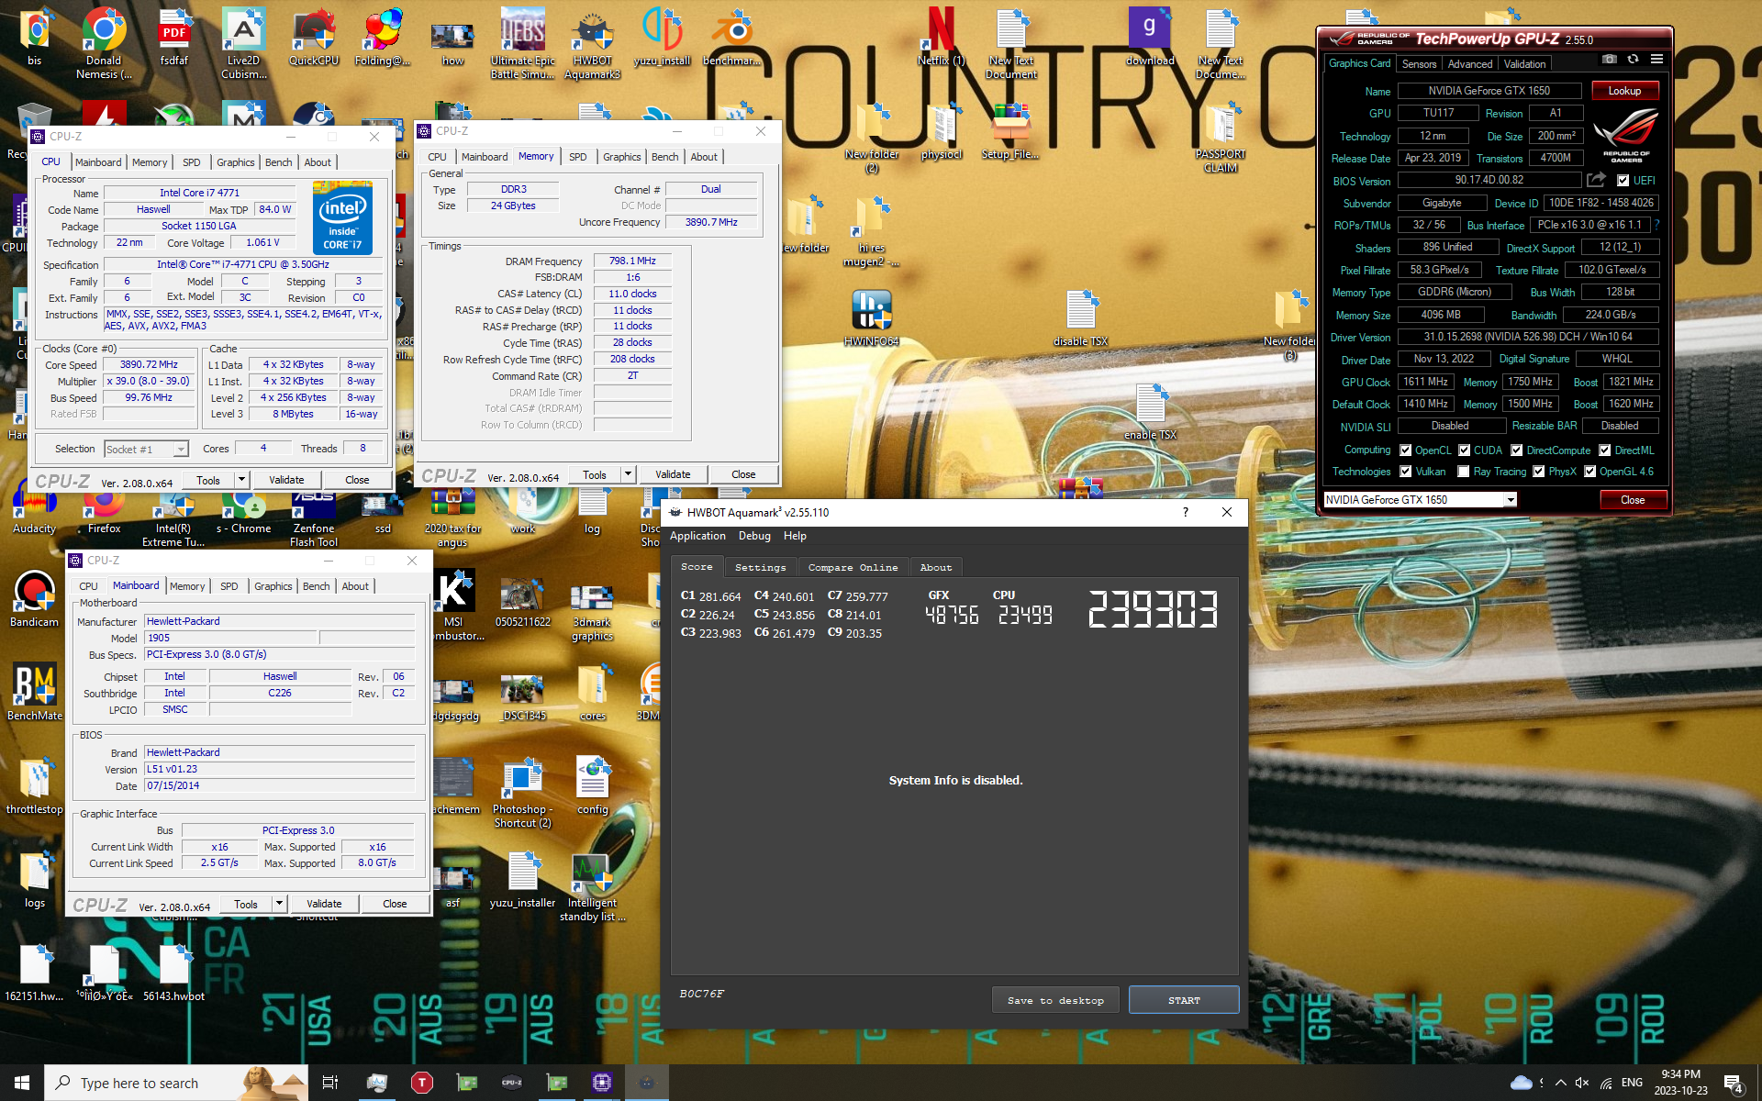Open the GPU selection dropdown in GPU-Z
This screenshot has height=1101, width=1762.
pyautogui.click(x=1420, y=500)
